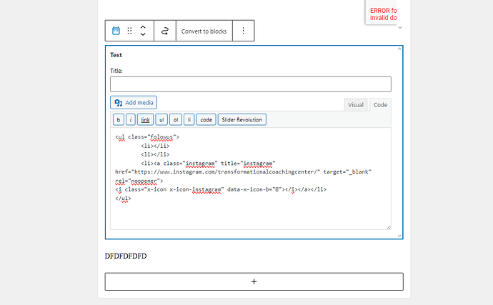Click the widget scrollbar up arrow

click(399, 49)
